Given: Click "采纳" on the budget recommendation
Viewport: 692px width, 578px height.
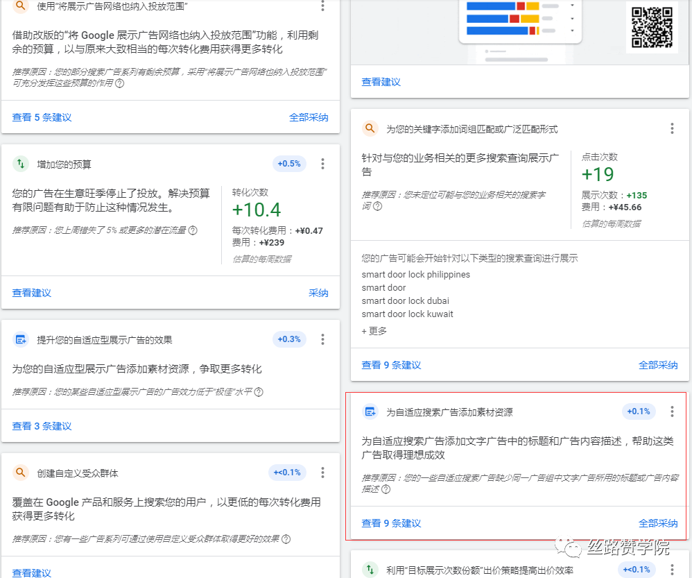Looking at the screenshot, I should coord(318,293).
